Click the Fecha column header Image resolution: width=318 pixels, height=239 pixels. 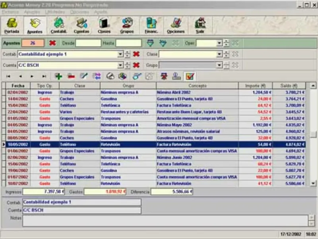(x=18, y=86)
